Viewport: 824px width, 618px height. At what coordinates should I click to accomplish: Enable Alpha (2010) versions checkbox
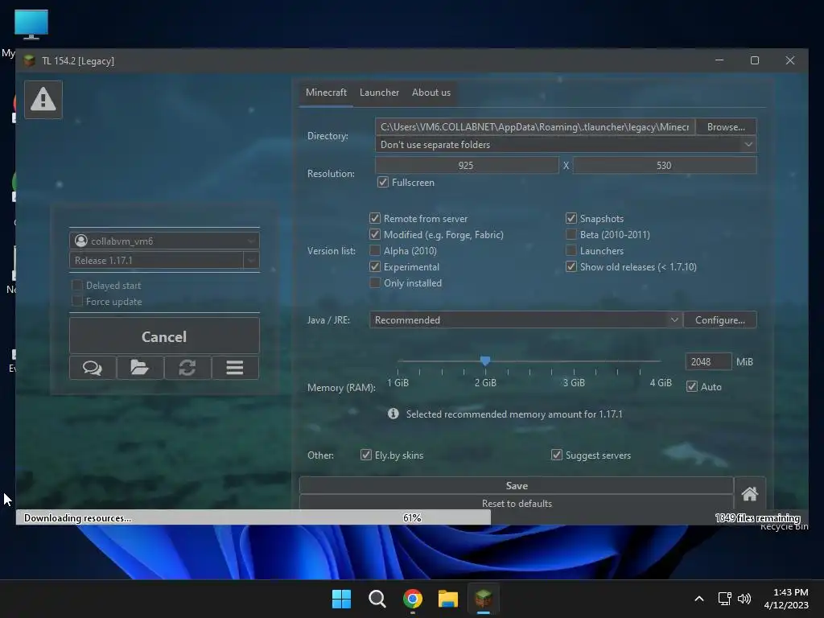click(x=375, y=251)
